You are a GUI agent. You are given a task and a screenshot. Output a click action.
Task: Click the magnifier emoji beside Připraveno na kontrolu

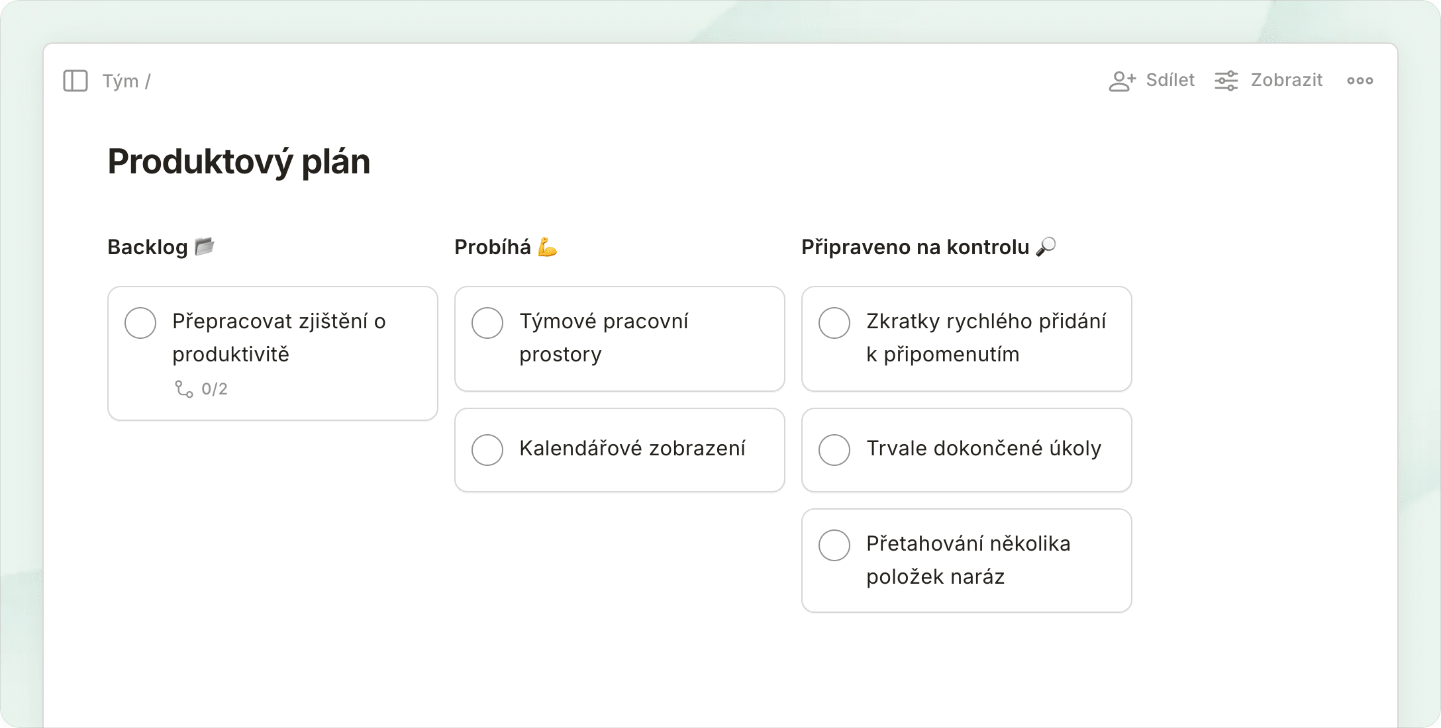pyautogui.click(x=1046, y=247)
